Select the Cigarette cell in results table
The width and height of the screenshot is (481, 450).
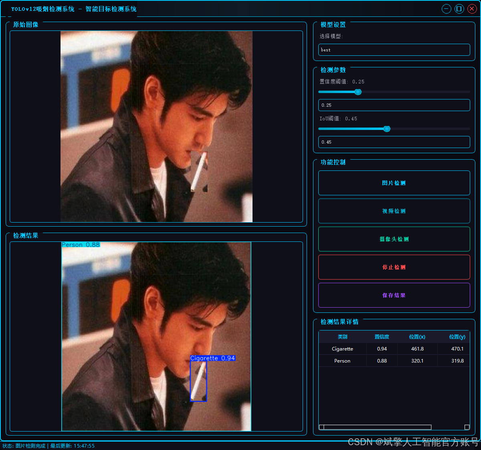point(343,349)
